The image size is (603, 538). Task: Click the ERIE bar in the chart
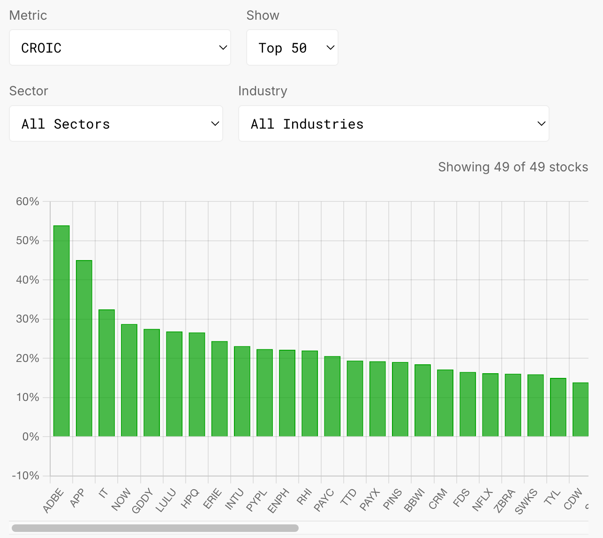click(219, 389)
